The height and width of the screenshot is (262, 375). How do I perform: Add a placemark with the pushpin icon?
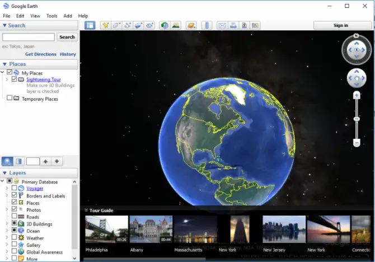(x=105, y=25)
